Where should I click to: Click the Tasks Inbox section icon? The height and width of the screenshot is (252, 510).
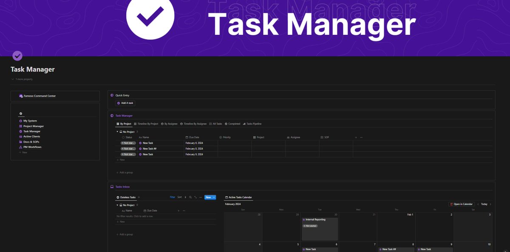click(x=112, y=187)
